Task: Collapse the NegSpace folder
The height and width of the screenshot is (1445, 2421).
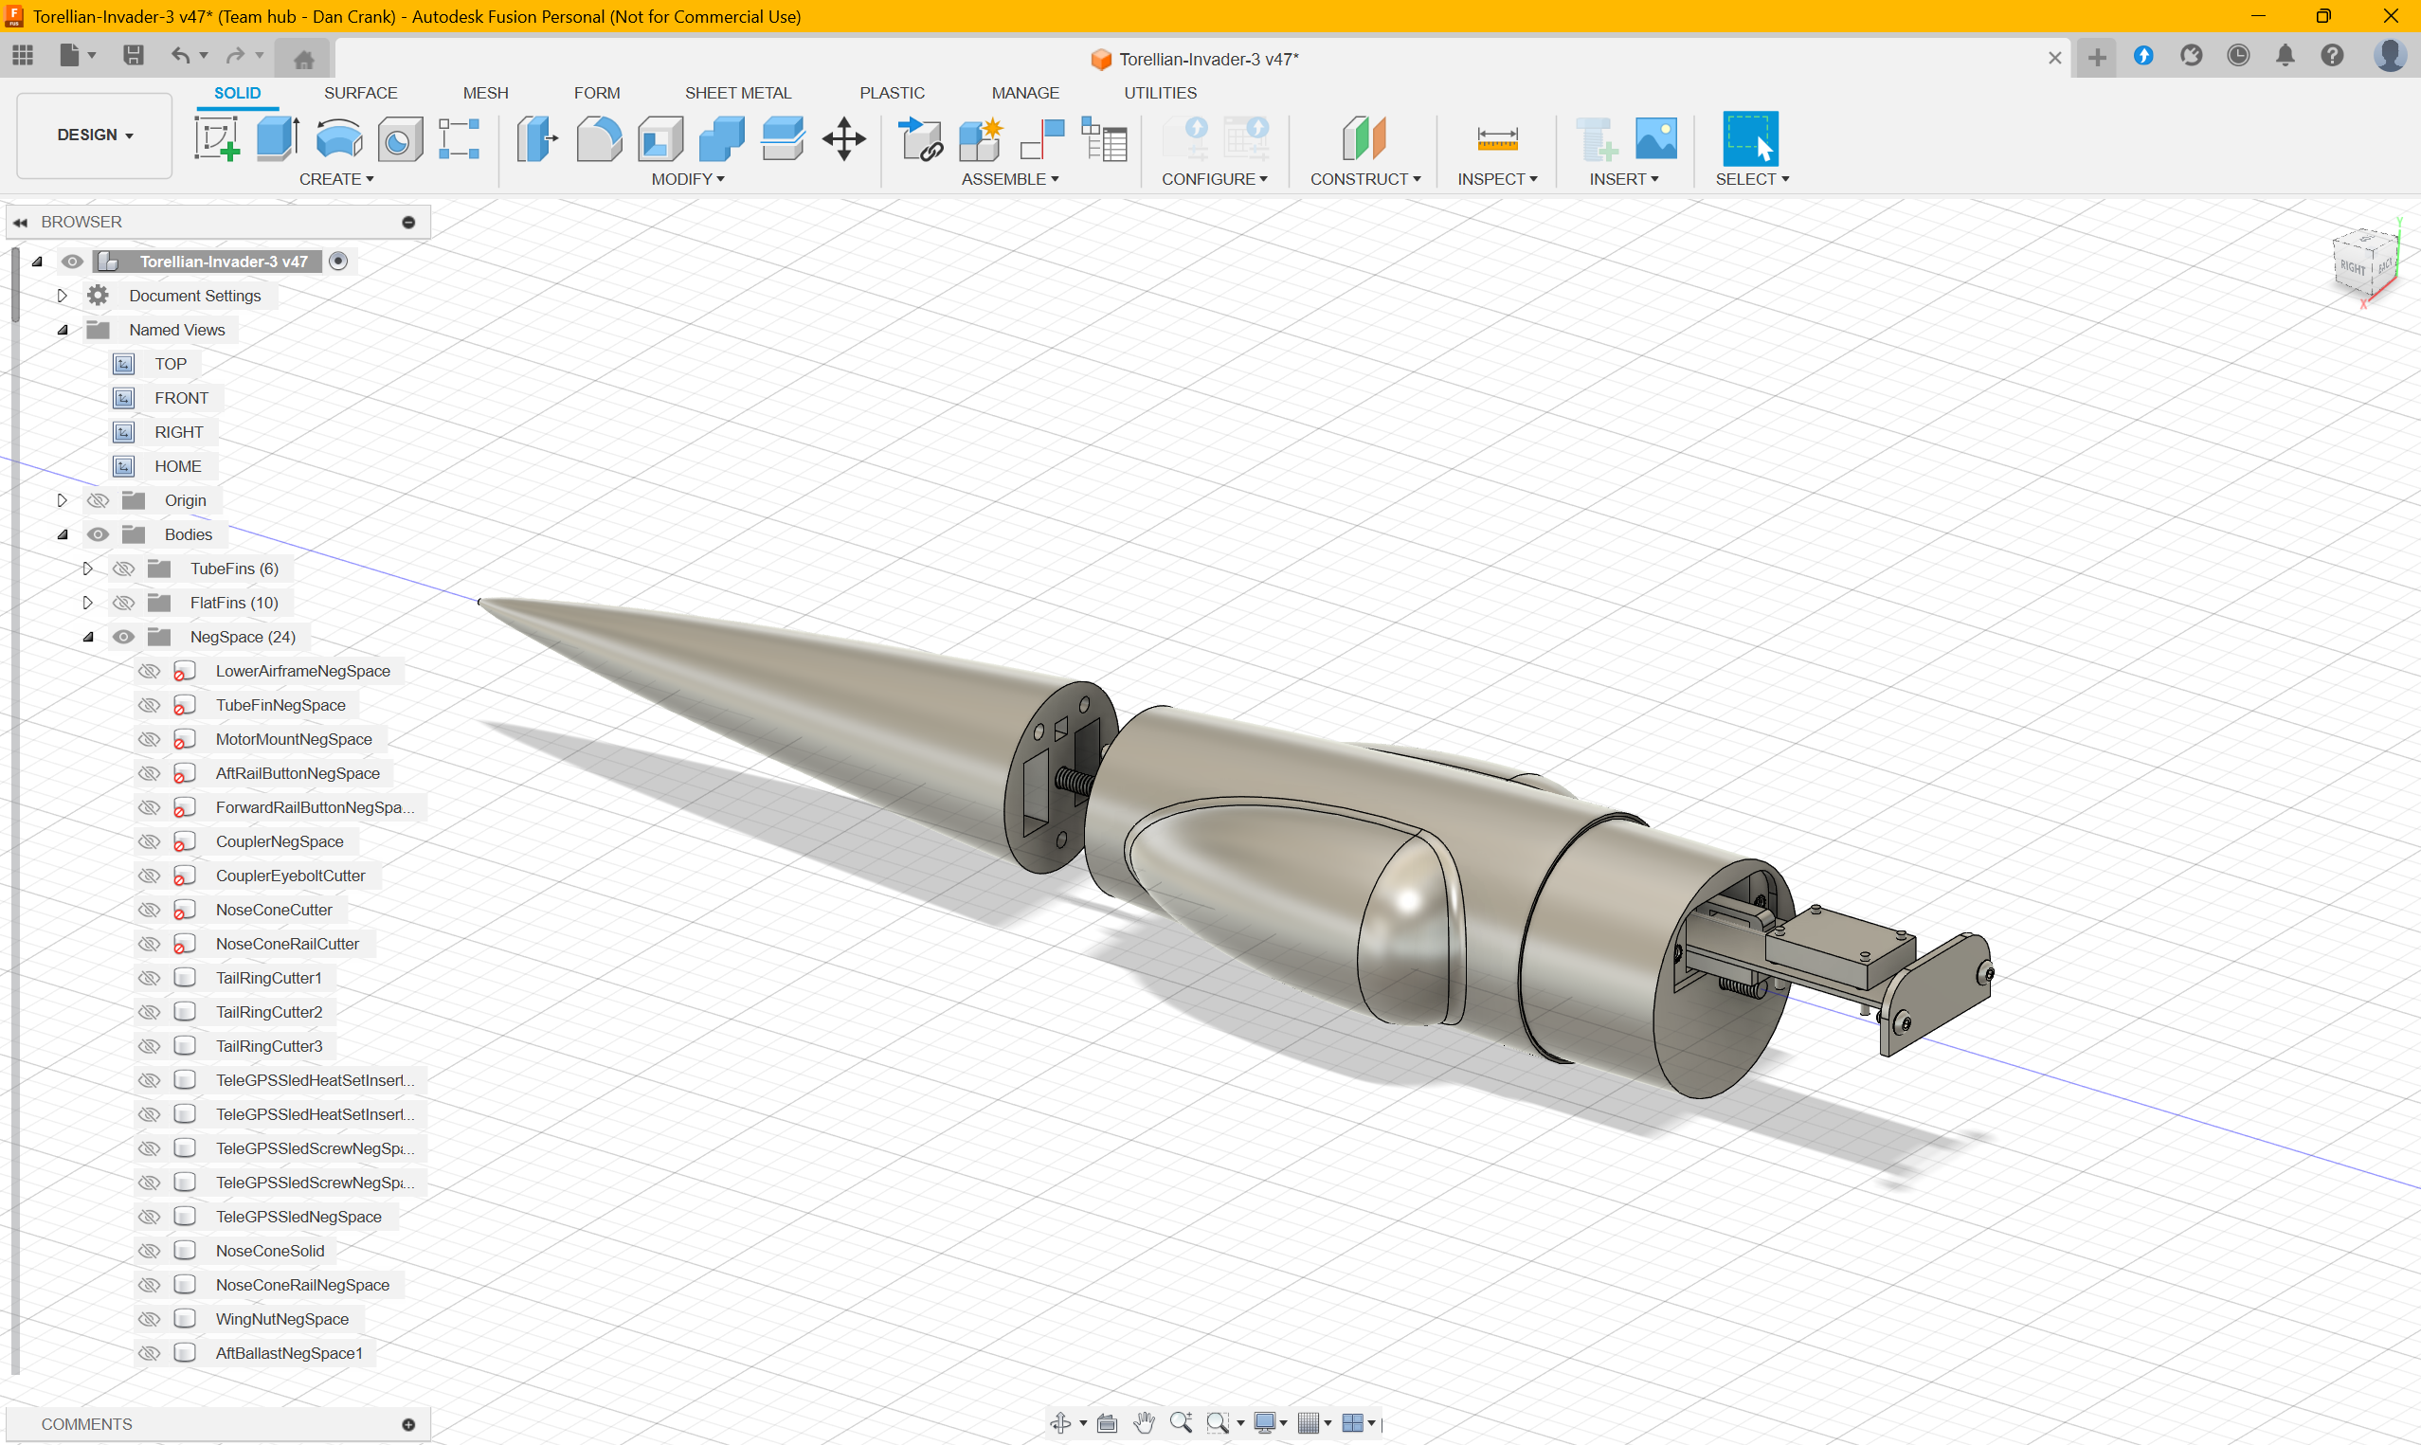Action: click(x=87, y=637)
